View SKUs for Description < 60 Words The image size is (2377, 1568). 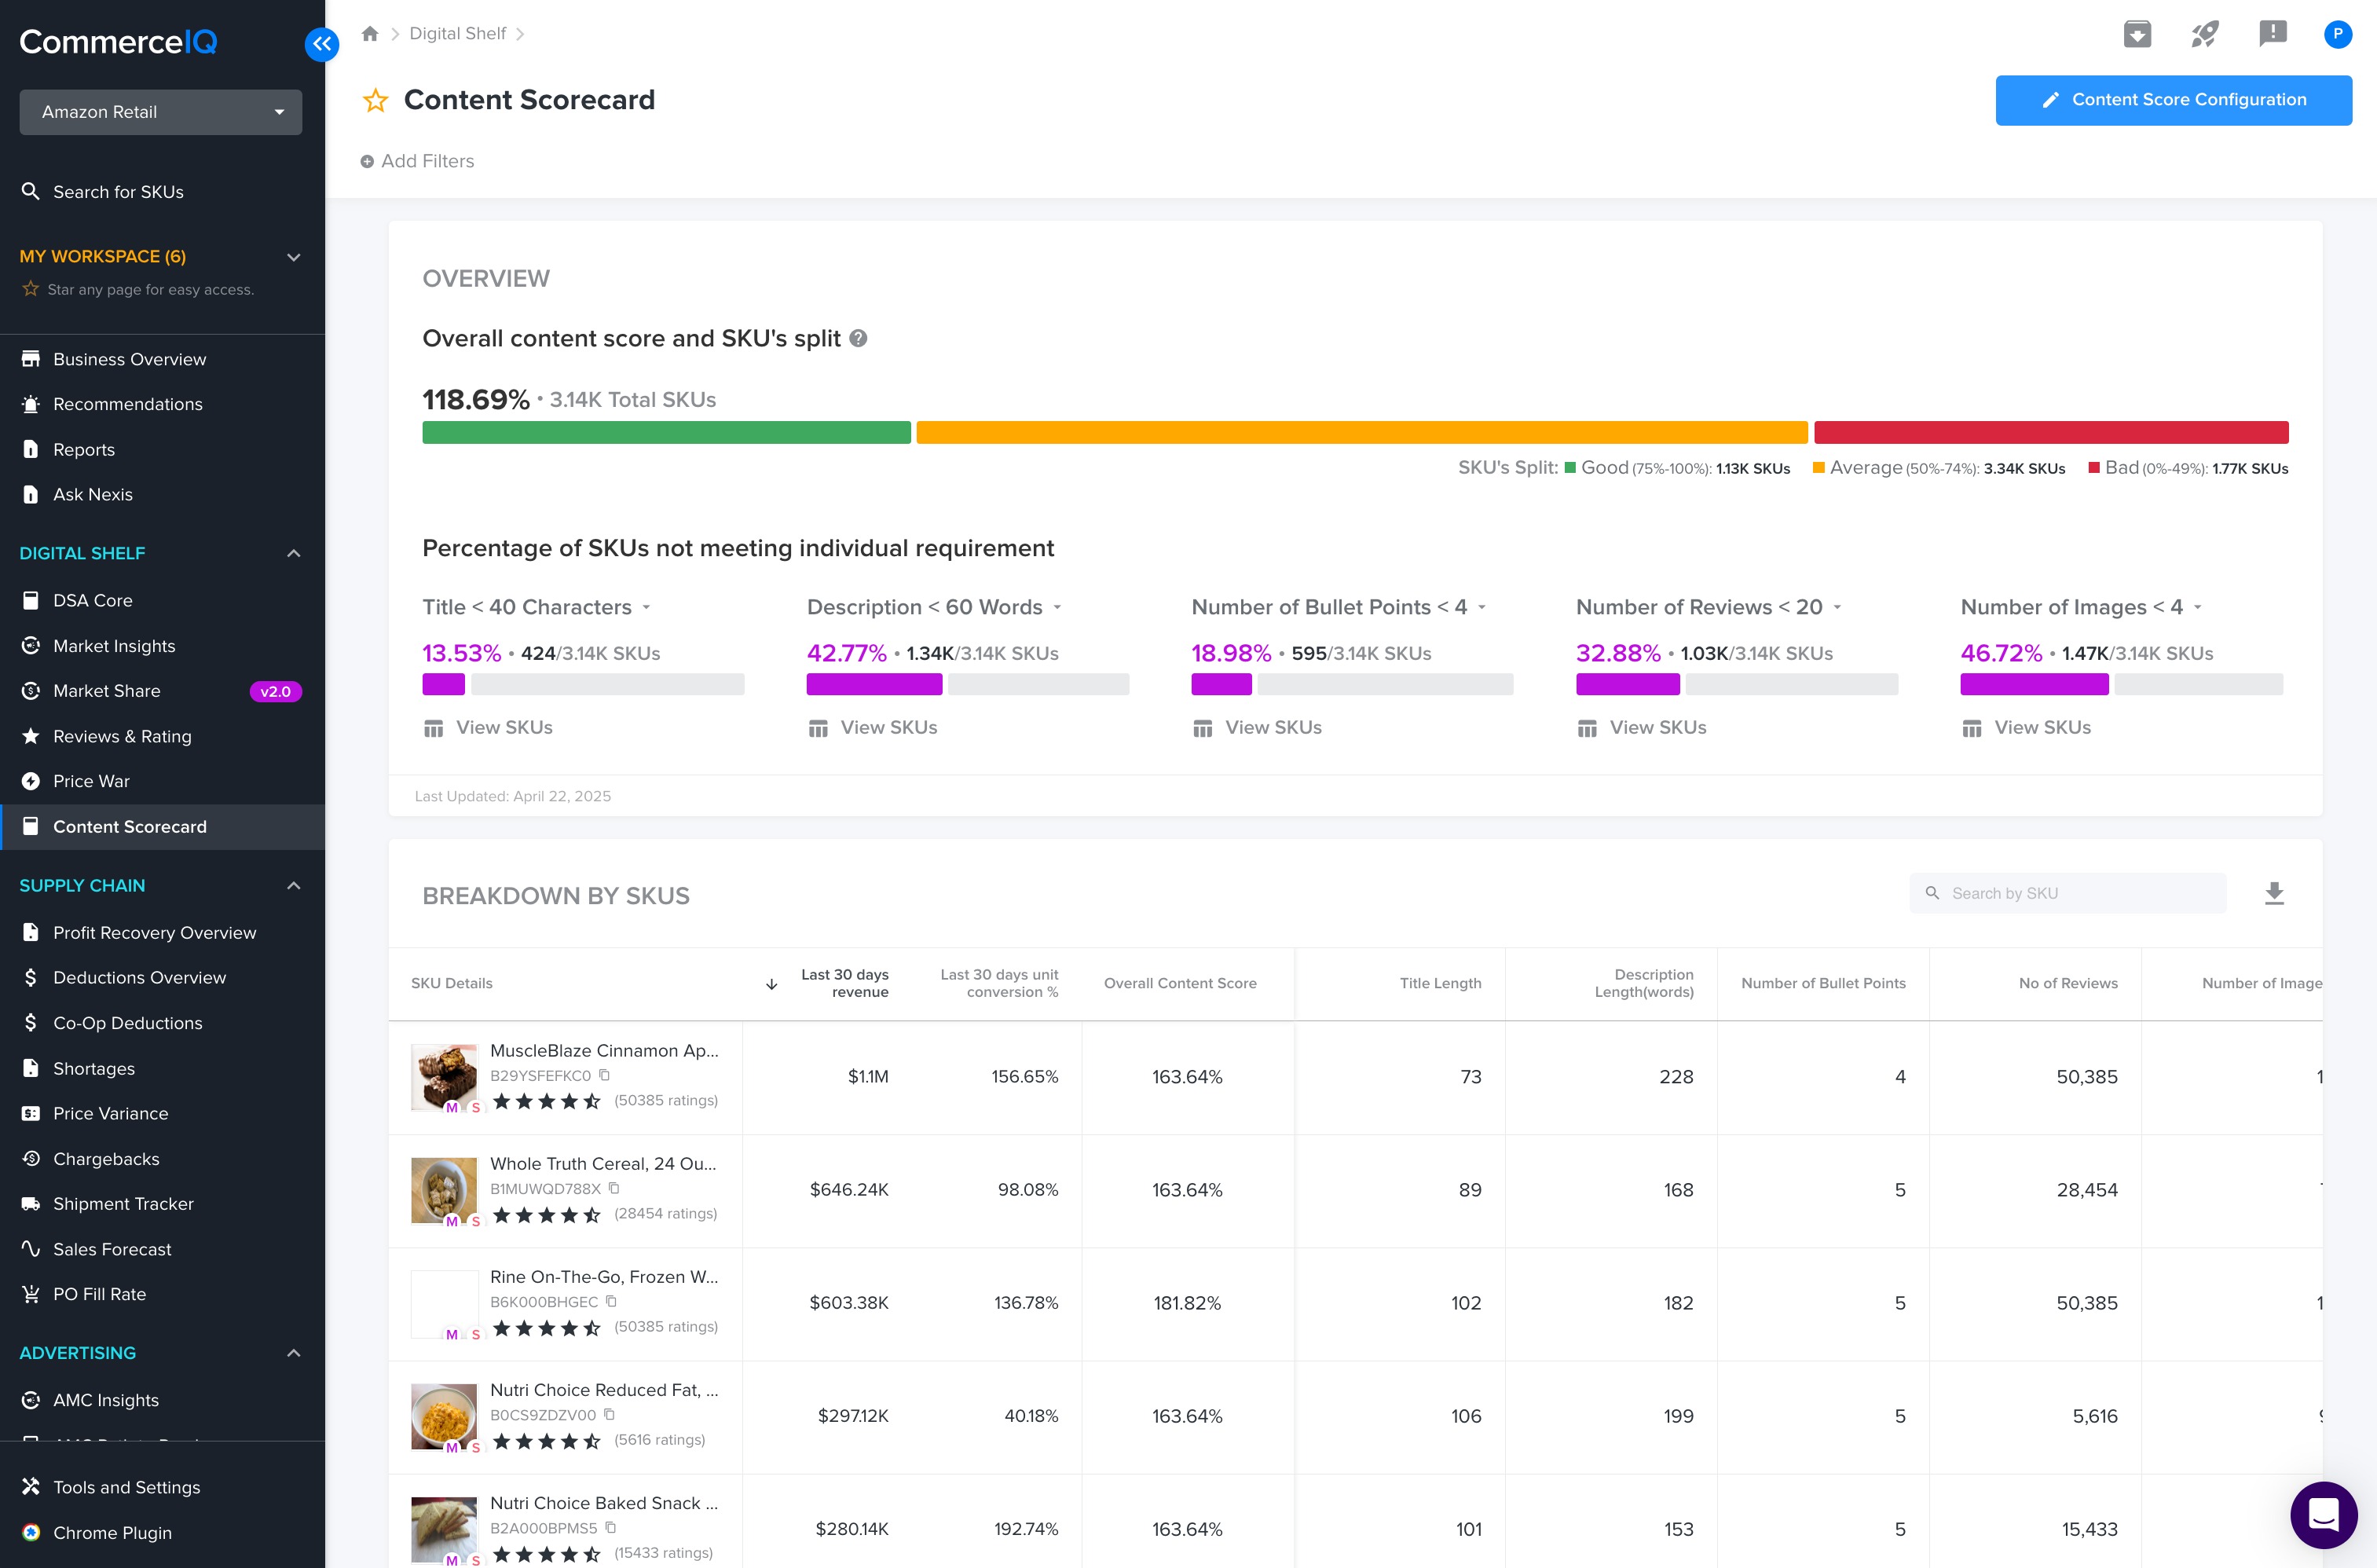(873, 727)
